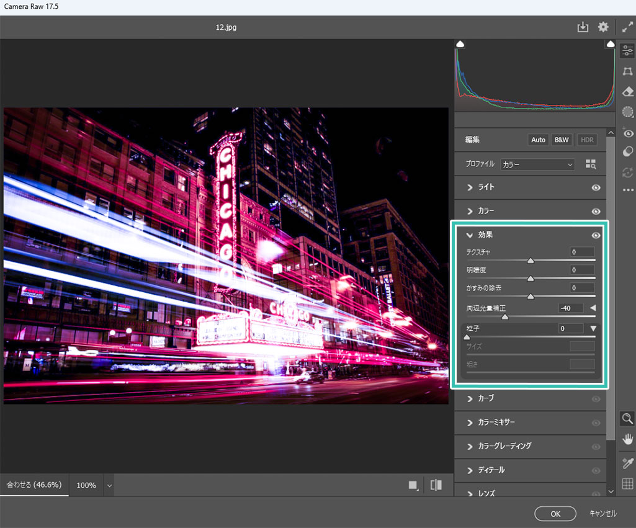The image size is (636, 528).
Task: Click the Auto button
Action: pyautogui.click(x=538, y=140)
